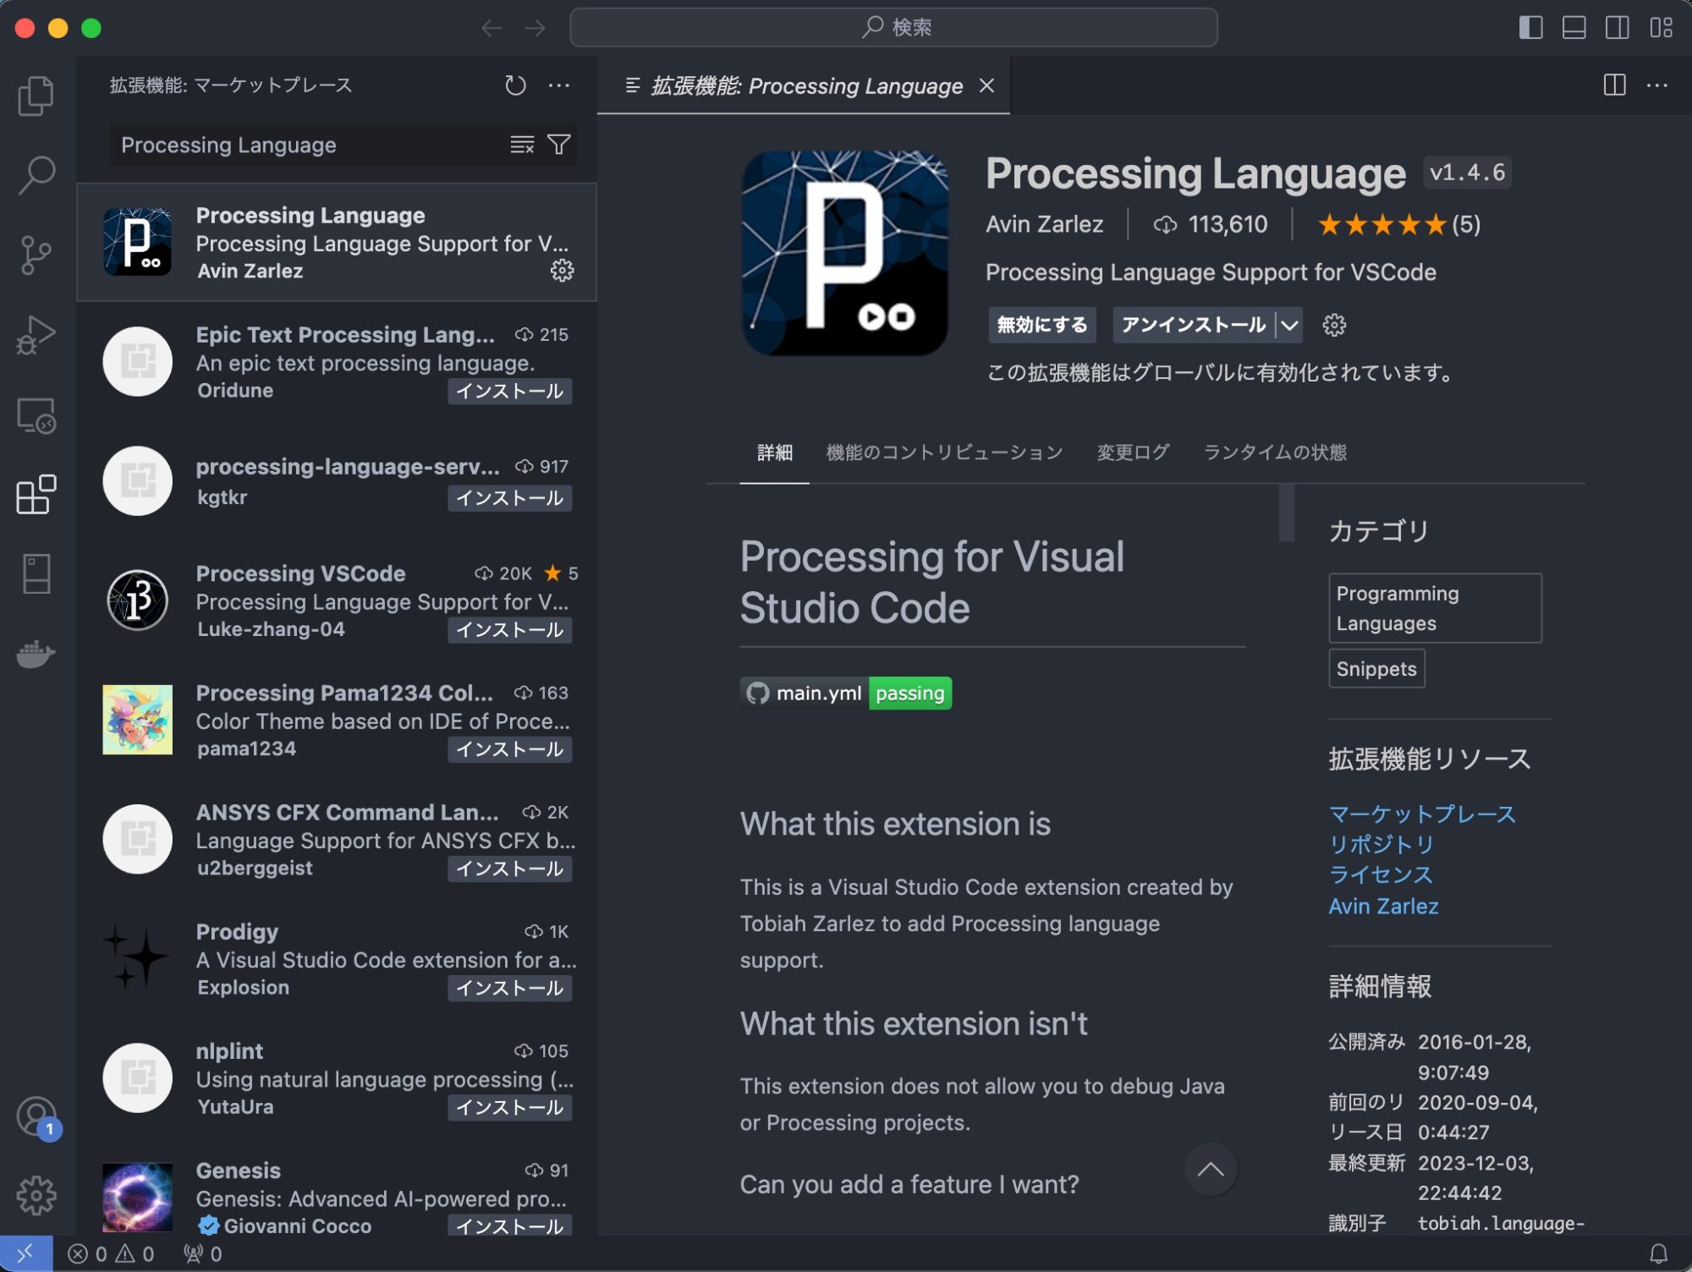Open manage gear beside uninstall button
This screenshot has width=1692, height=1272.
1334,325
